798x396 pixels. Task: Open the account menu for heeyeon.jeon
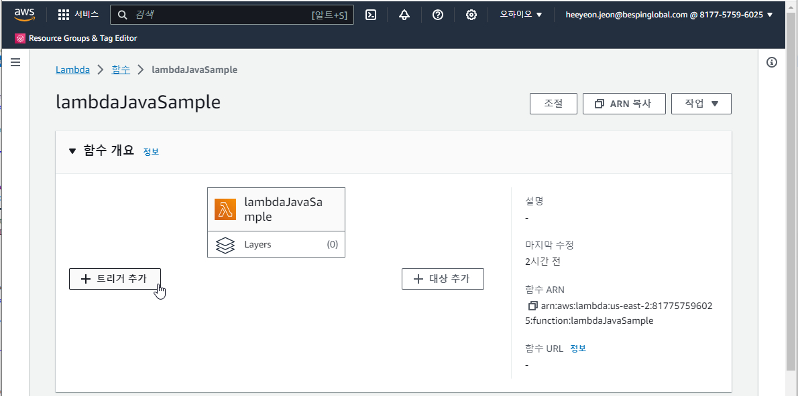669,15
